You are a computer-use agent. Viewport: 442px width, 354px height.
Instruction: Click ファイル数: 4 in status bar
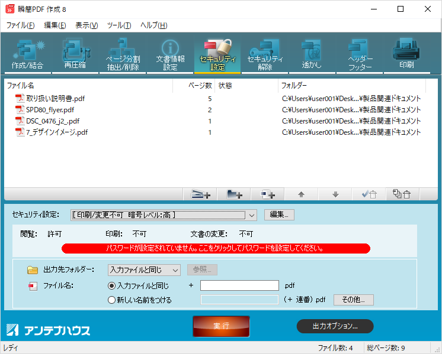(335, 348)
